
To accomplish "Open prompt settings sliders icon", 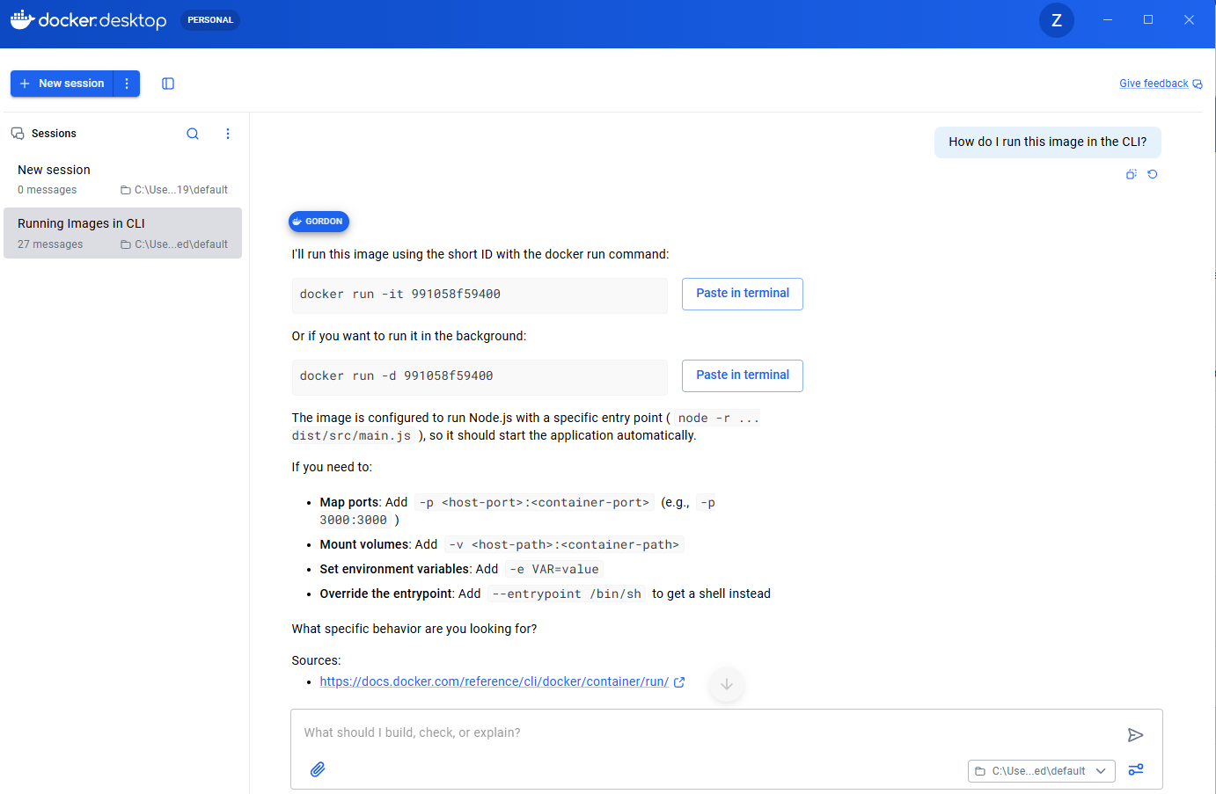I will point(1136,769).
